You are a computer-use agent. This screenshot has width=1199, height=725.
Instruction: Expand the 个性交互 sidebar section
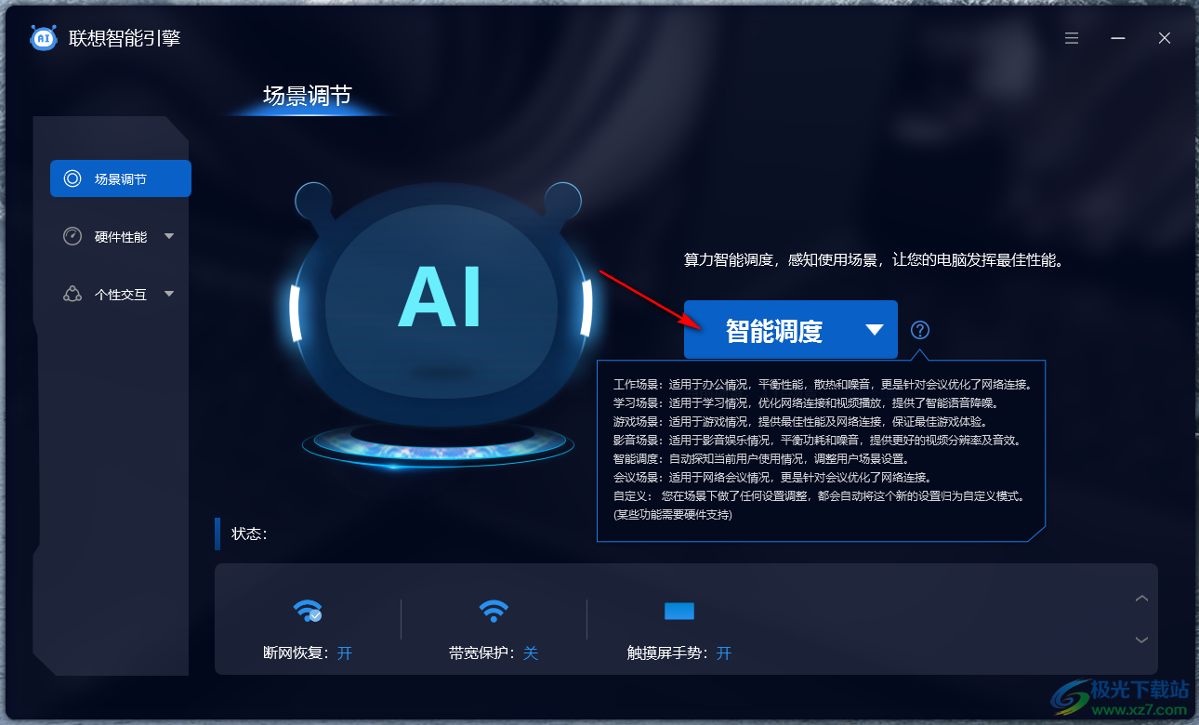click(x=169, y=294)
